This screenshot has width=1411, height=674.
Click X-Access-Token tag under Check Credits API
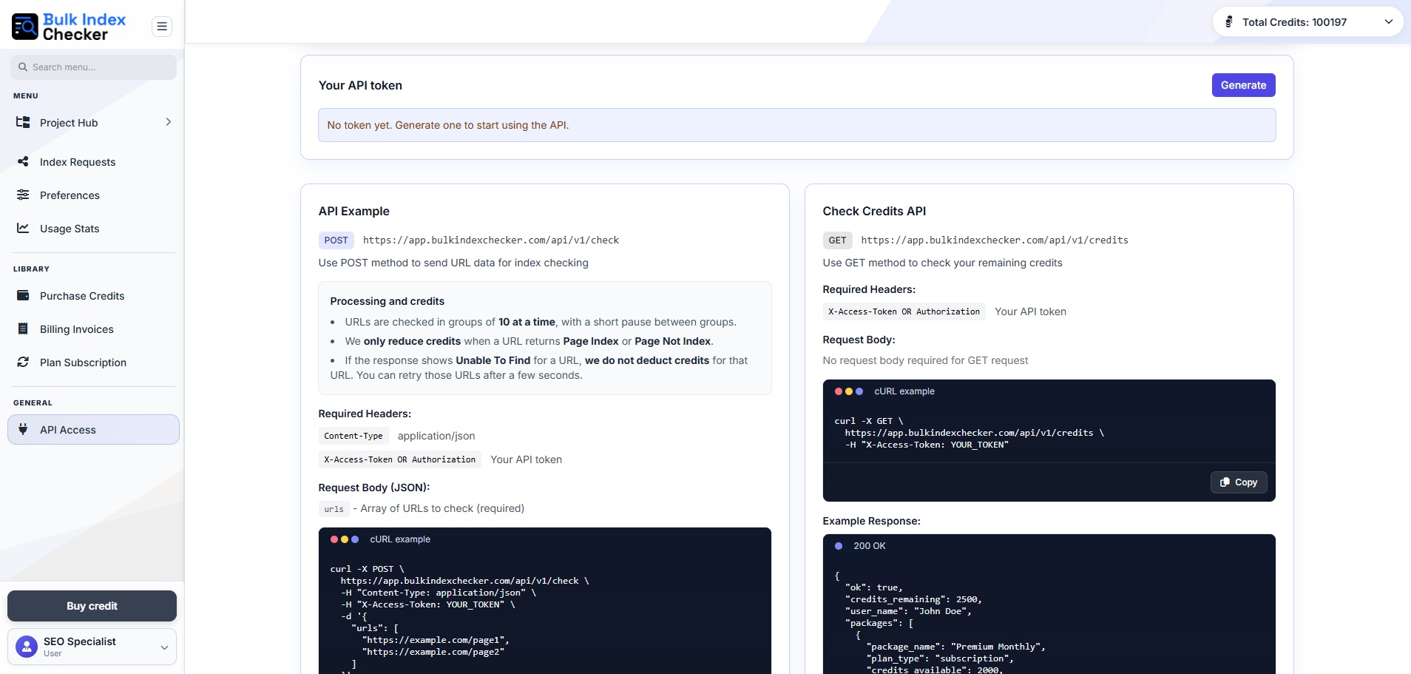904,311
